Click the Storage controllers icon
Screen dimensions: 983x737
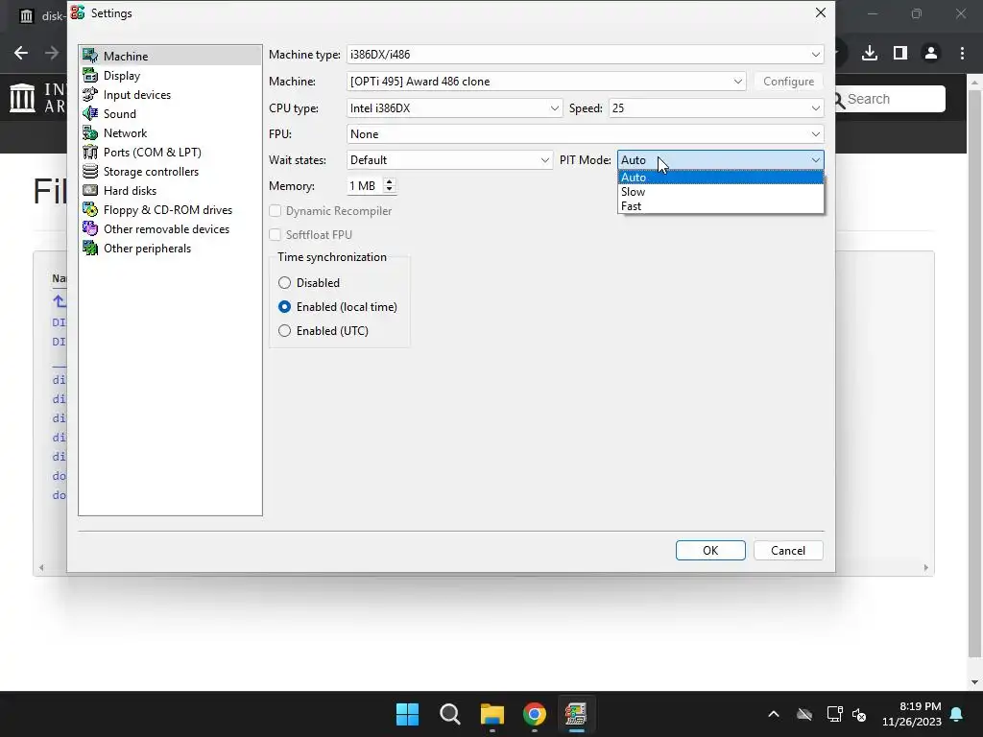90,171
